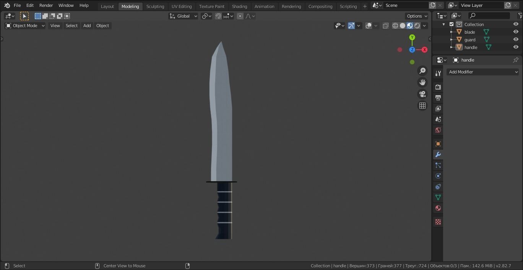Open Global transform orientation dropdown
The image size is (523, 270).
[x=184, y=16]
